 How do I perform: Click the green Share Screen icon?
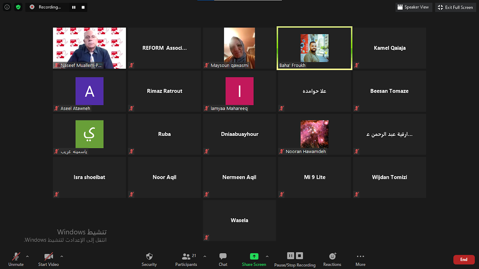click(x=254, y=256)
